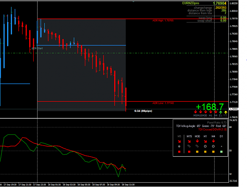Click the red square under the panel's M5 column
Screen dimensions: 247x187
coord(179,152)
